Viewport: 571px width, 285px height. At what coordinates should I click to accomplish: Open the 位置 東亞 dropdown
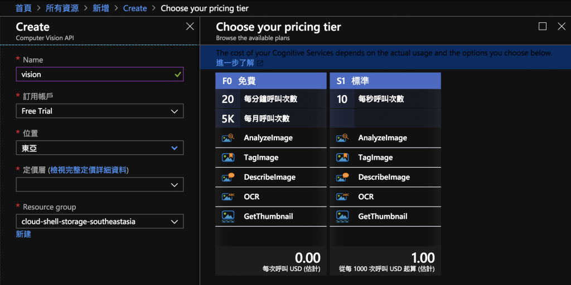100,148
